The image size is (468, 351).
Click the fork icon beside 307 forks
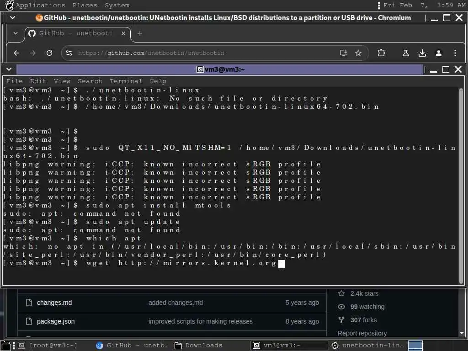(x=341, y=320)
